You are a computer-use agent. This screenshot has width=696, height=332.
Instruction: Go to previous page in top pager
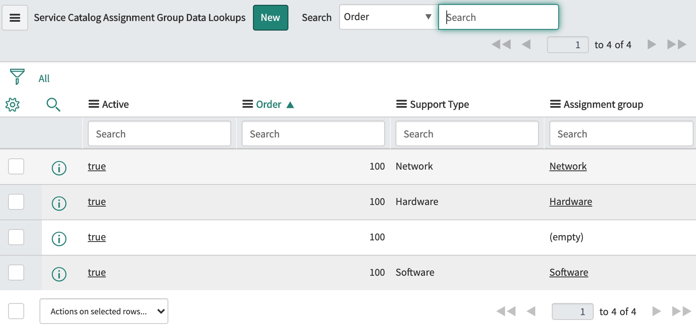click(x=526, y=44)
